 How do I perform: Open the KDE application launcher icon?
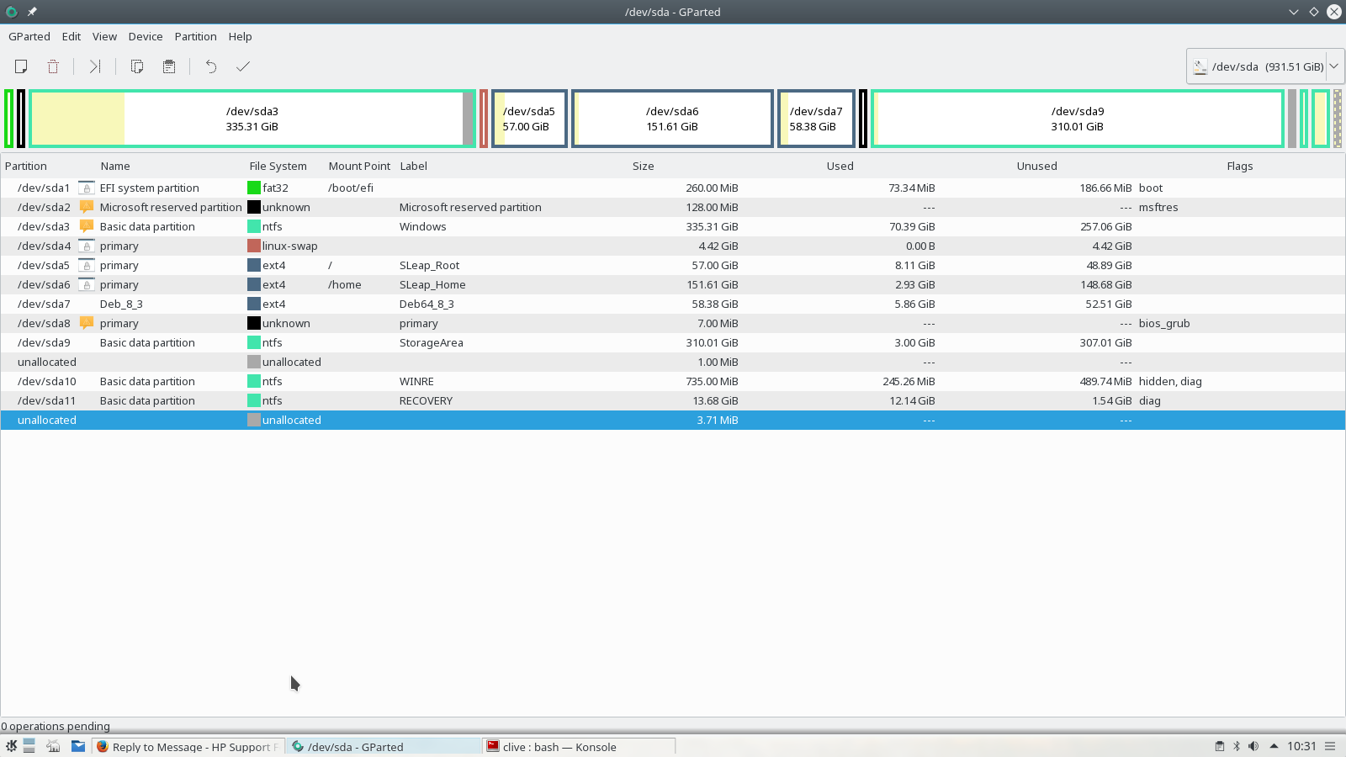[11, 746]
